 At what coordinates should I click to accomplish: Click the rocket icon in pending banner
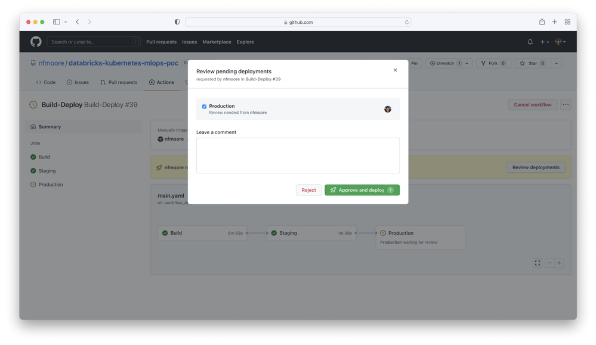[x=159, y=167]
